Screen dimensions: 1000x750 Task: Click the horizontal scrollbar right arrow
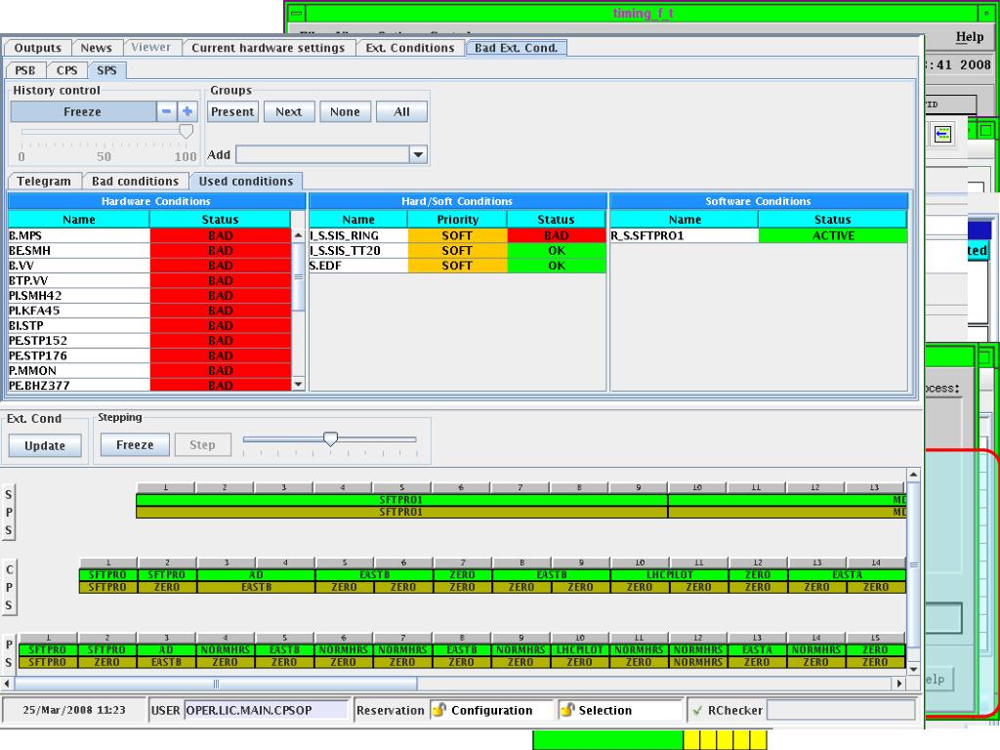click(899, 683)
